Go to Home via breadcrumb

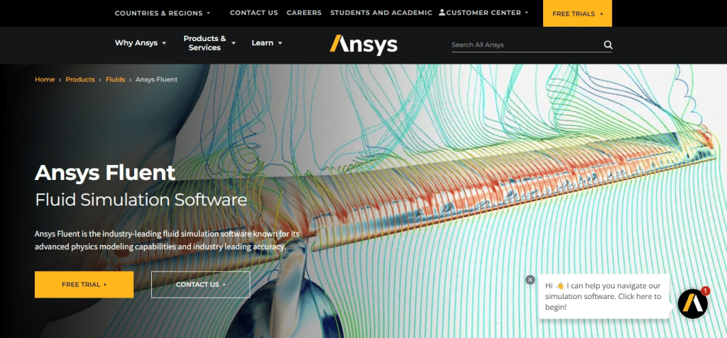point(45,79)
